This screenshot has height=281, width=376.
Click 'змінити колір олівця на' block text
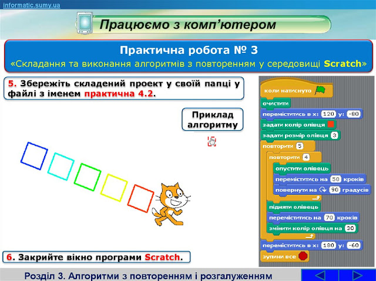point(305,228)
